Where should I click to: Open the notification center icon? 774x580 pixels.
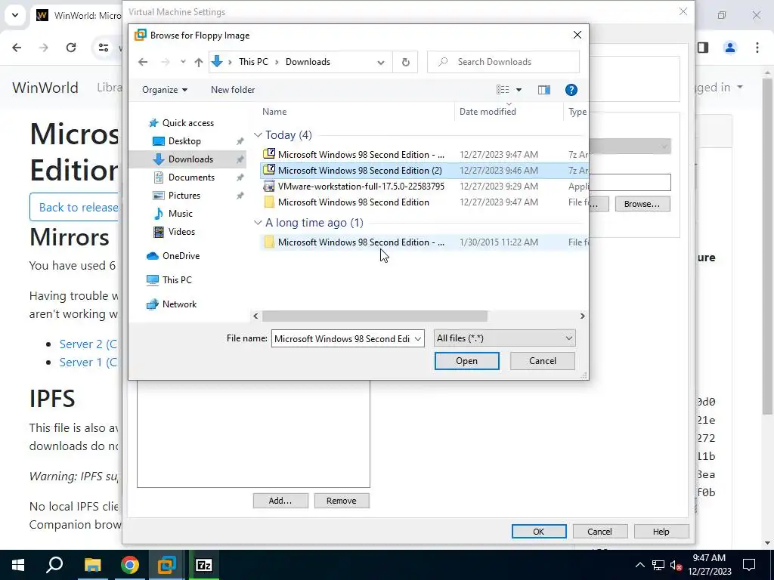point(749,565)
